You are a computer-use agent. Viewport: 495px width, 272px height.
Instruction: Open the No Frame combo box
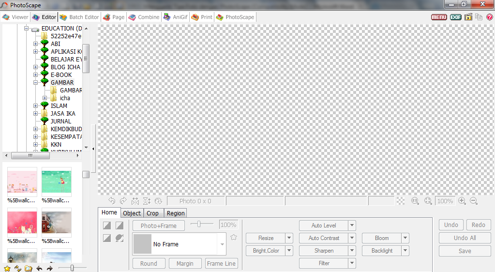[x=180, y=244]
